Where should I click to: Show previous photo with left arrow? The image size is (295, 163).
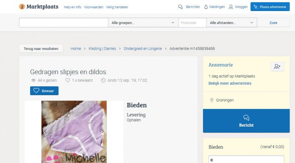pyautogui.click(x=45, y=131)
